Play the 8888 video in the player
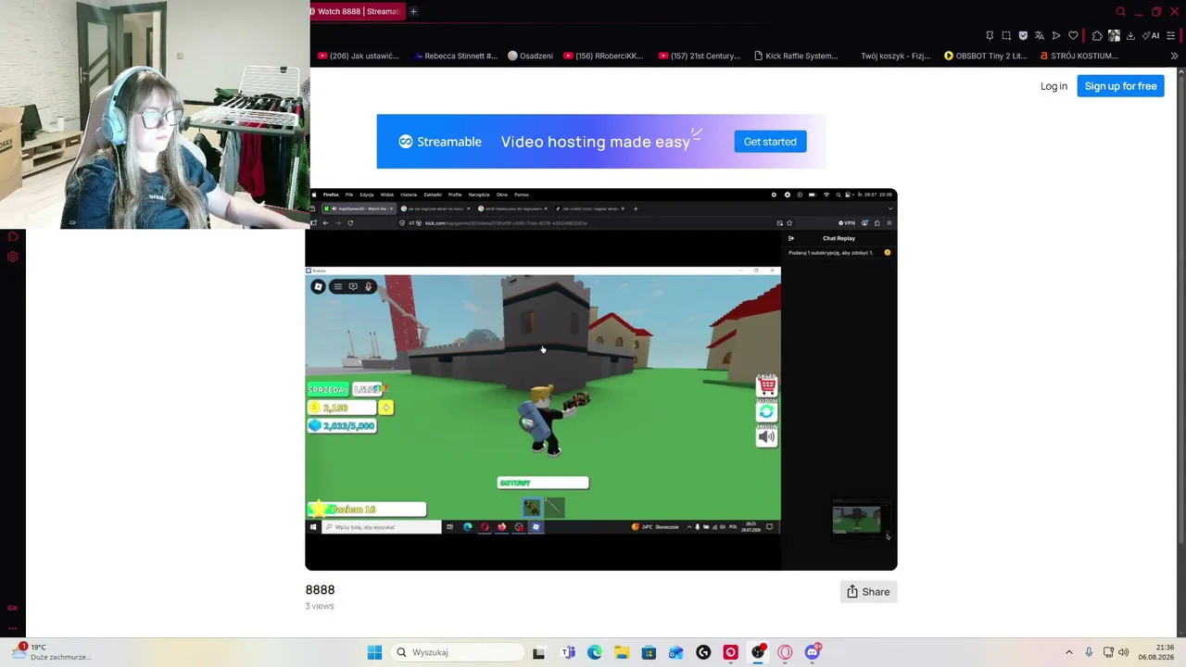Viewport: 1186px width, 667px height. click(x=600, y=379)
